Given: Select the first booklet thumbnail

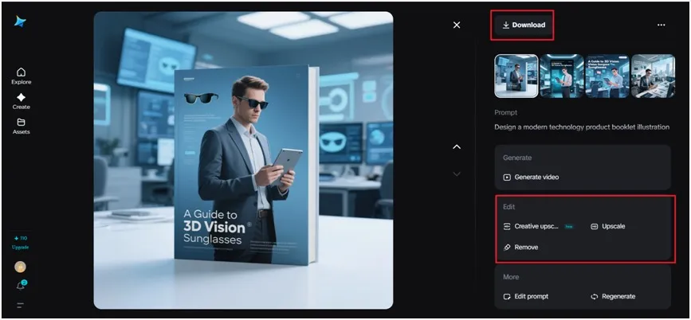Looking at the screenshot, I should coord(516,76).
